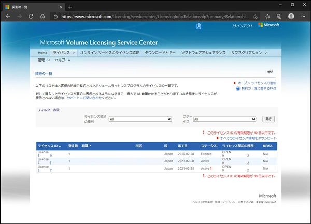Click 2023-02-28 end date cell

[186, 161]
